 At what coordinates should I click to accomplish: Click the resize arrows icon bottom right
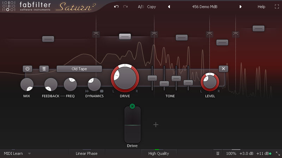pyautogui.click(x=278, y=153)
